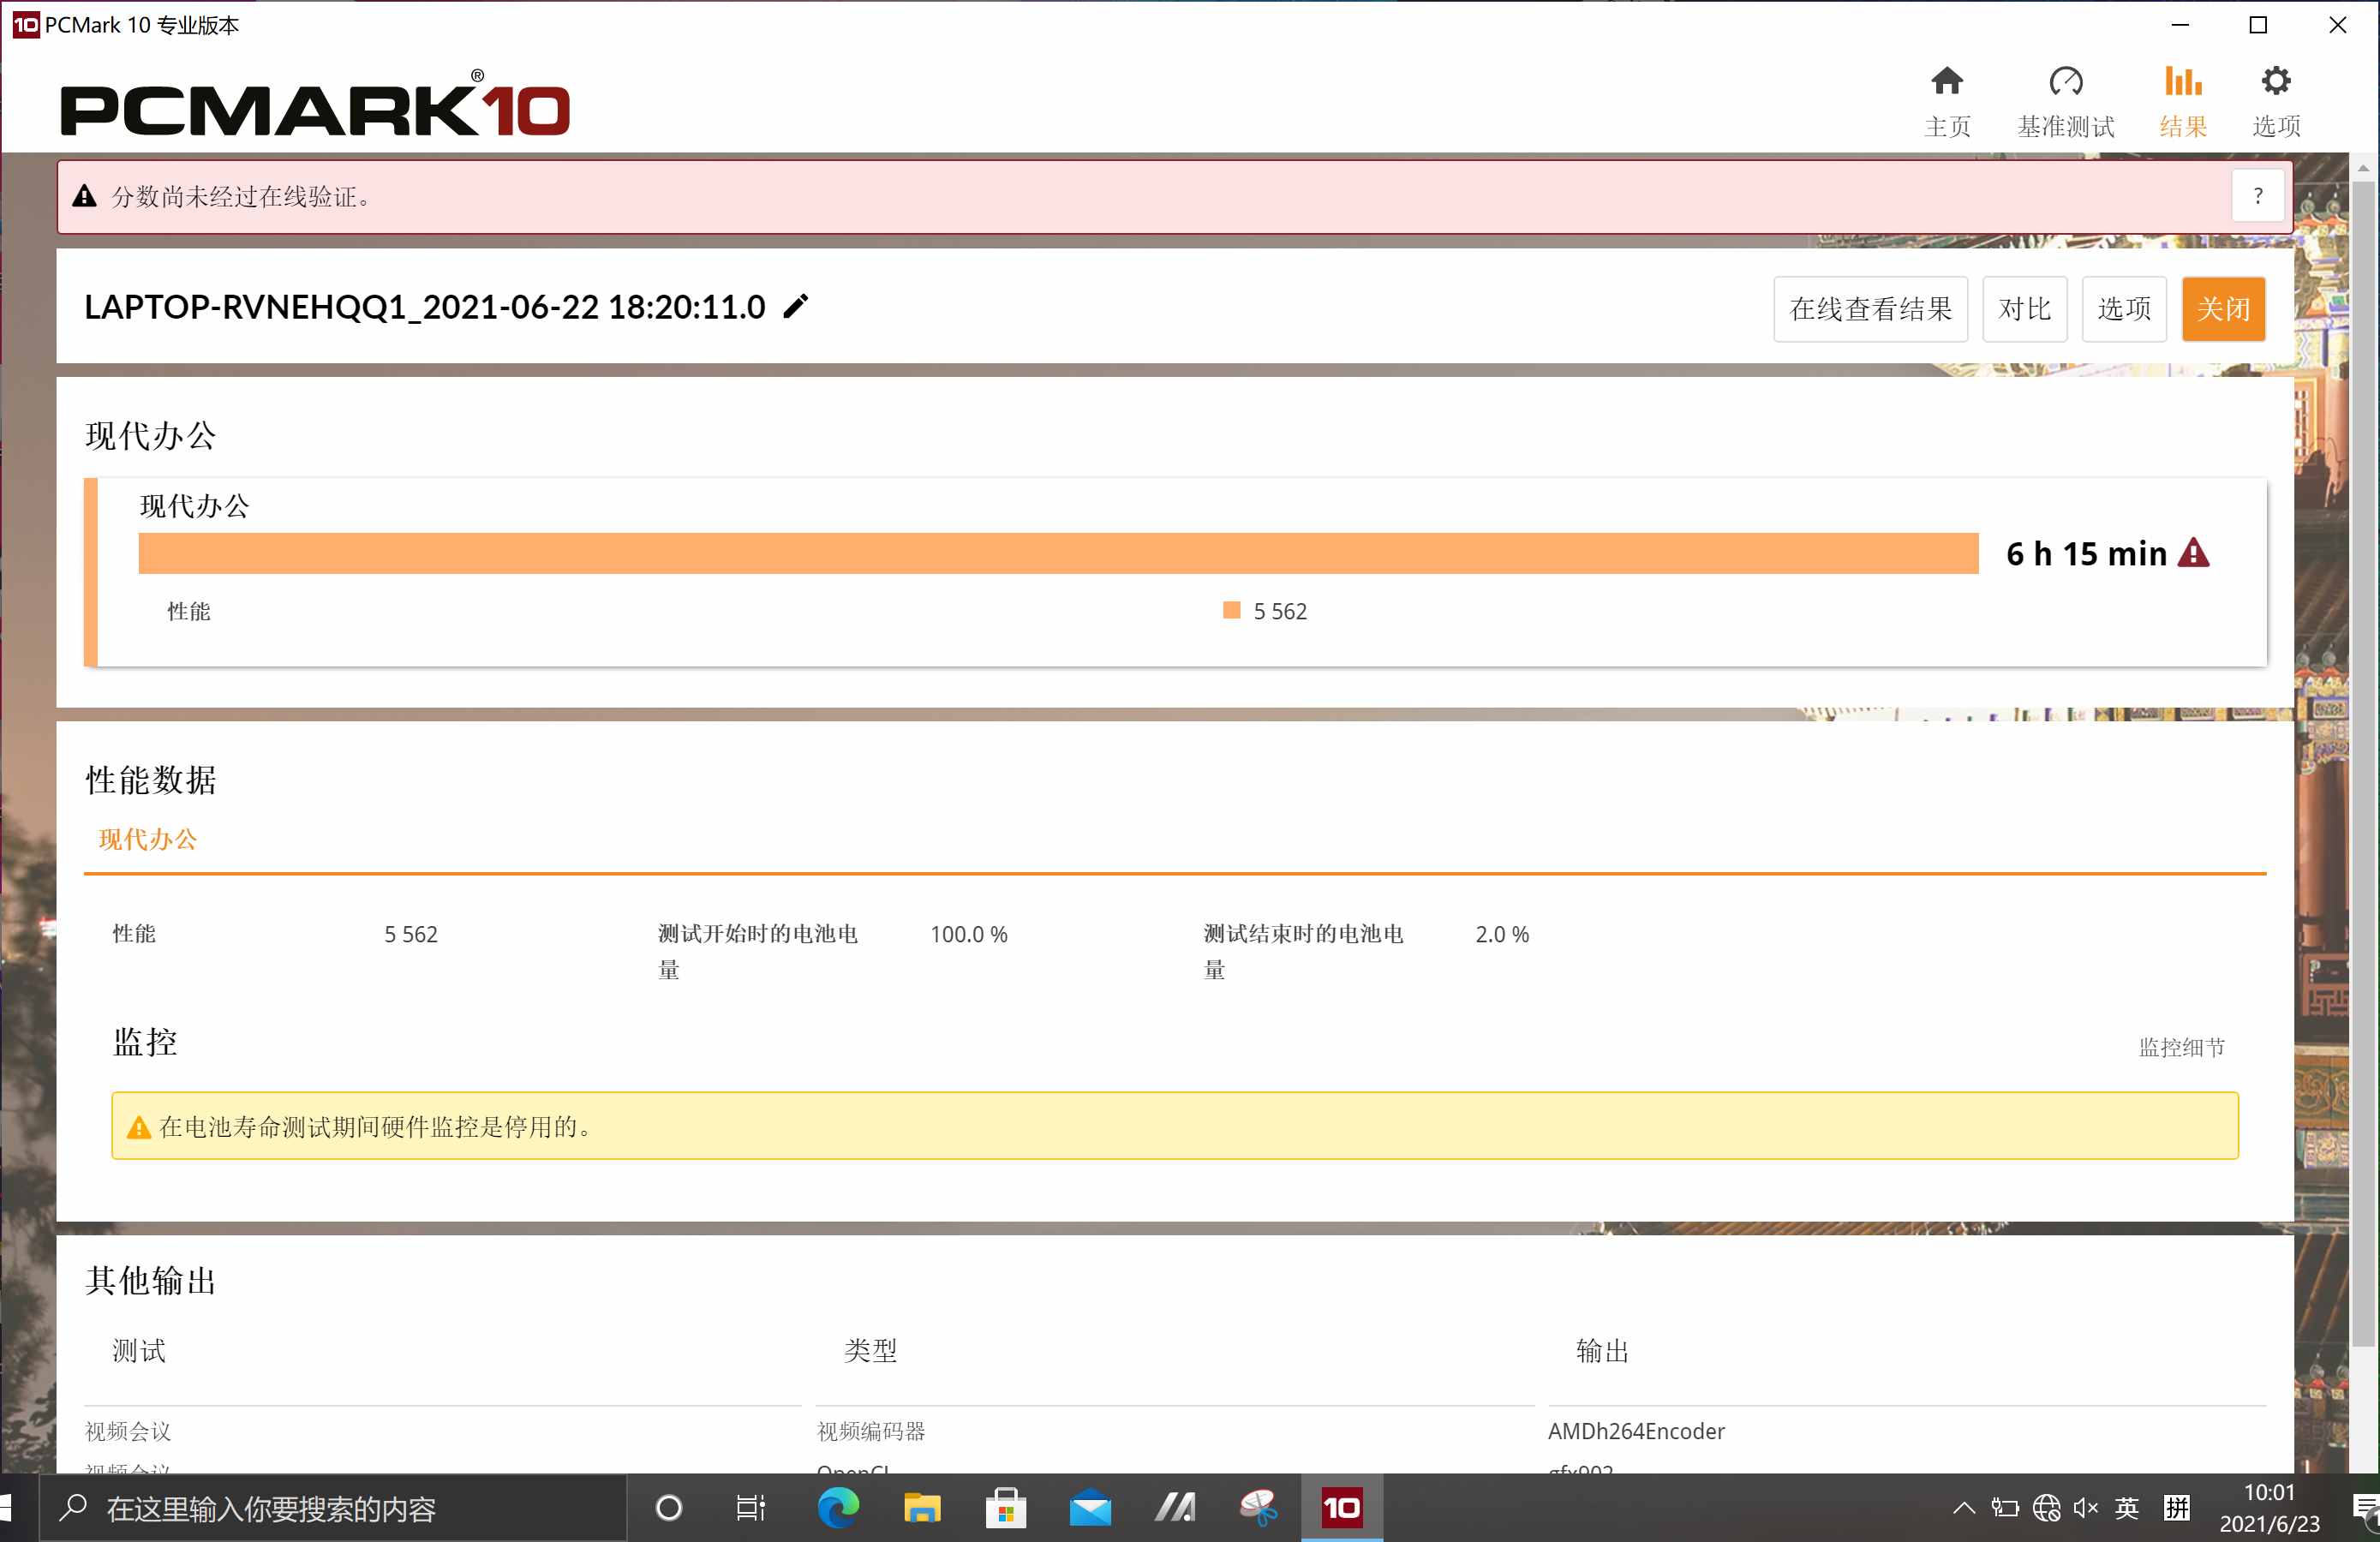Open the 选项 gear settings icon

(2276, 80)
